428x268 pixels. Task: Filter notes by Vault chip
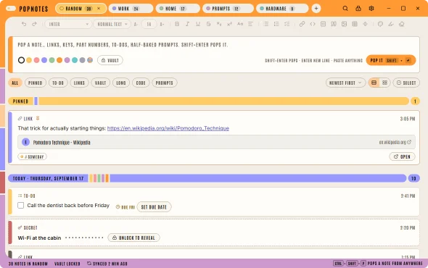(100, 83)
